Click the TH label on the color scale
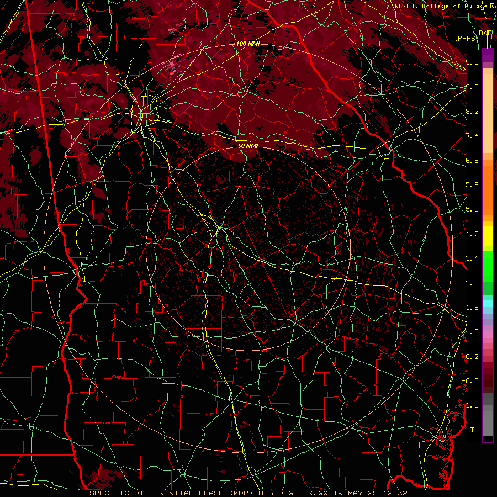The height and width of the screenshot is (497, 497). point(474,430)
